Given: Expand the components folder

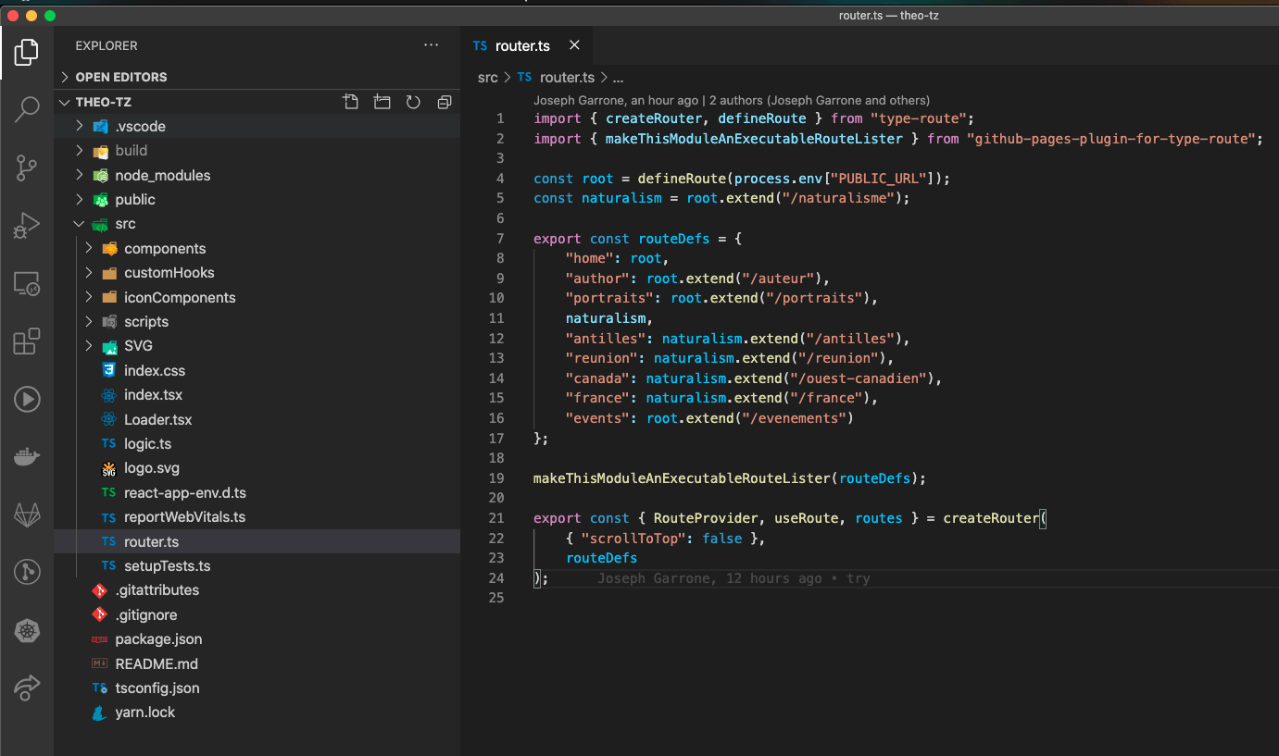Looking at the screenshot, I should (x=257, y=248).
